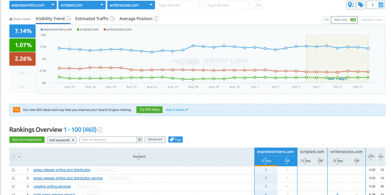Click add tag on creative writing services row
The image size is (391, 195).
[x=87, y=187]
